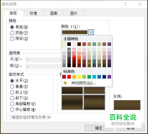This screenshot has width=148, height=134.
Task: Click the help question mark icon
Action: pyautogui.click(x=125, y=4)
